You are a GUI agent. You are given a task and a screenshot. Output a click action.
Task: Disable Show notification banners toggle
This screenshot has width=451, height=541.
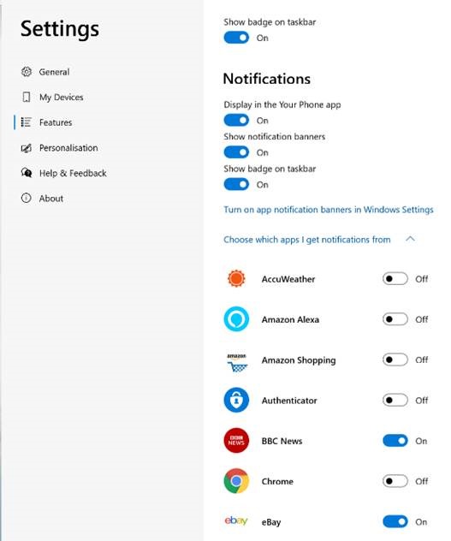pyautogui.click(x=236, y=152)
